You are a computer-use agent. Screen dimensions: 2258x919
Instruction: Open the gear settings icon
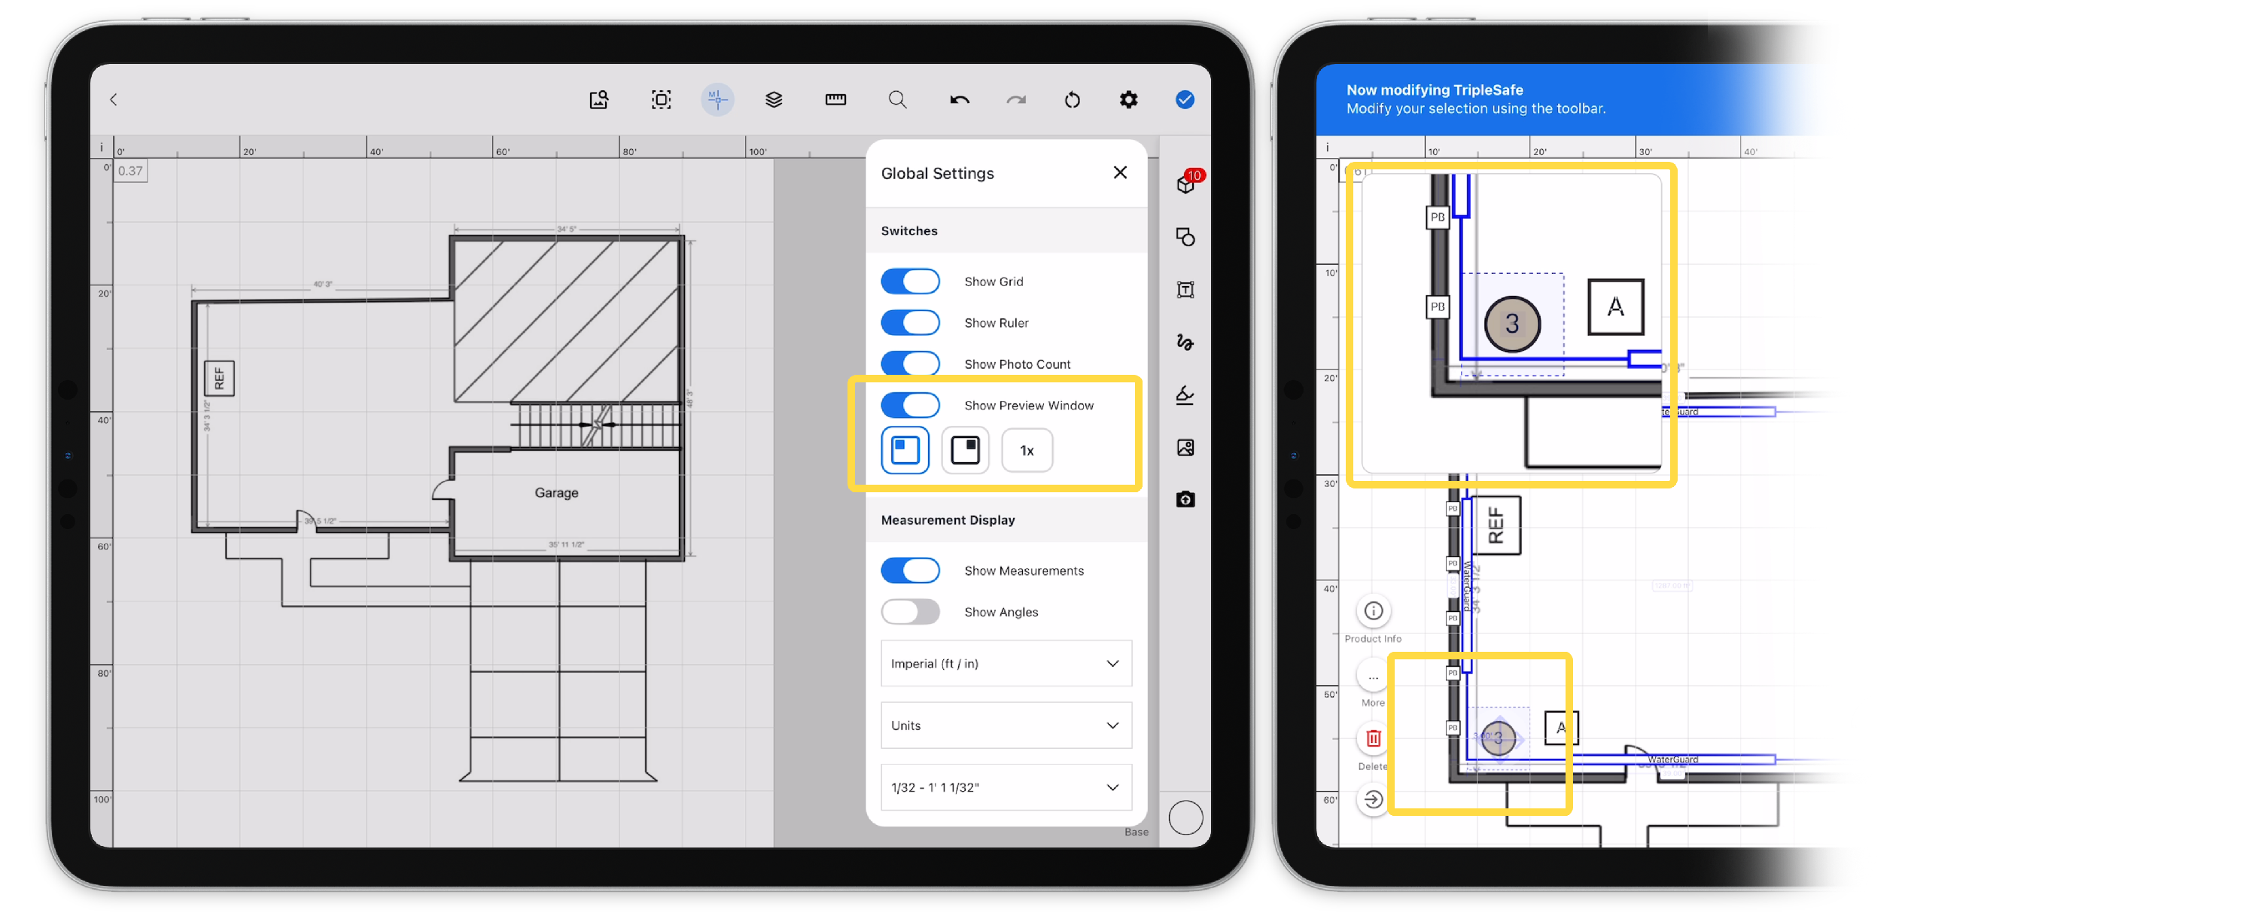pyautogui.click(x=1128, y=100)
